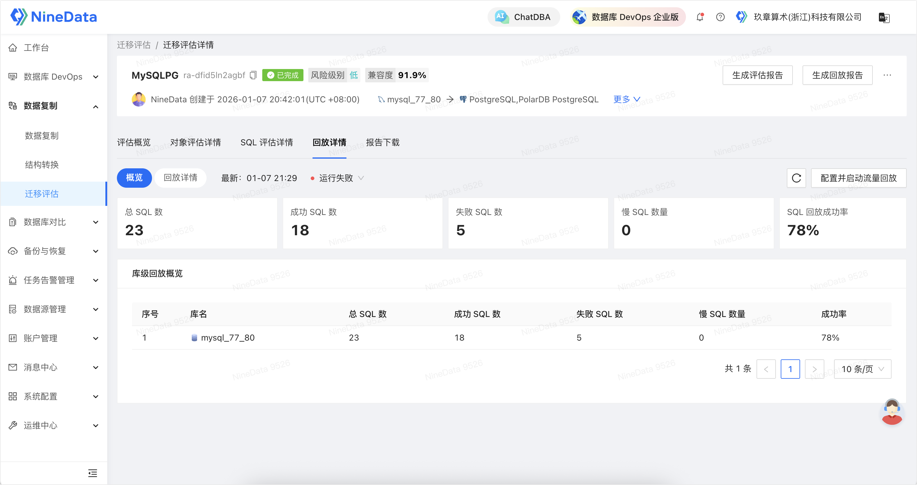Click the language translation icon
The width and height of the screenshot is (917, 485).
884,17
